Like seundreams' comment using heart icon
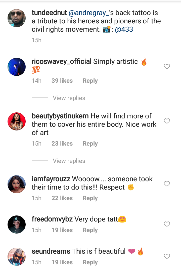 [167, 256]
